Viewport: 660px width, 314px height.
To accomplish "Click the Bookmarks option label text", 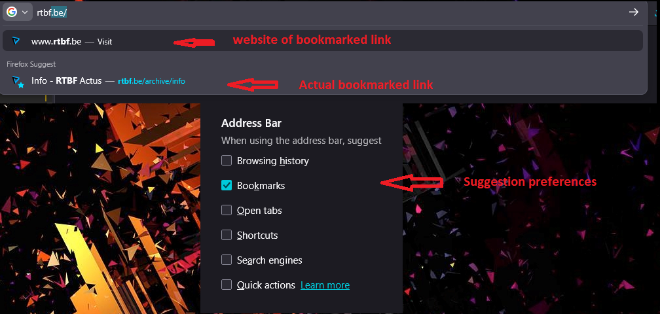I will (261, 185).
